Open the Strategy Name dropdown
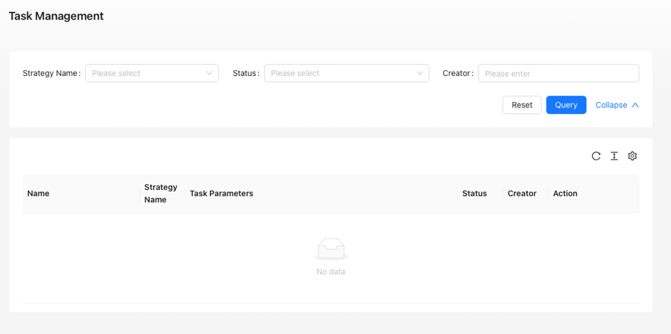This screenshot has width=671, height=334. (x=152, y=73)
